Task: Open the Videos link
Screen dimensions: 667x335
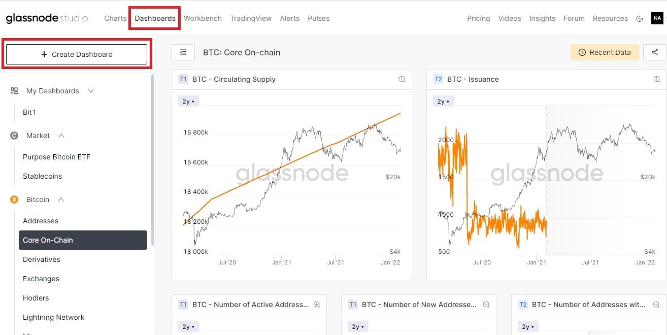Action: pyautogui.click(x=510, y=18)
